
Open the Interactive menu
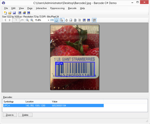(41, 8)
